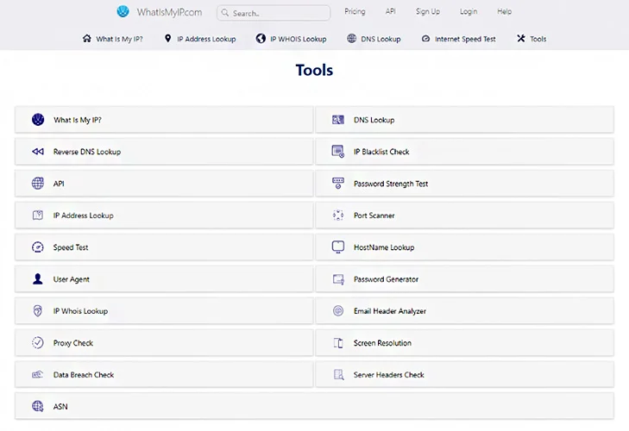Click the map icon in IP Address Lookup card
Screen dimensions: 629x431
pos(38,215)
